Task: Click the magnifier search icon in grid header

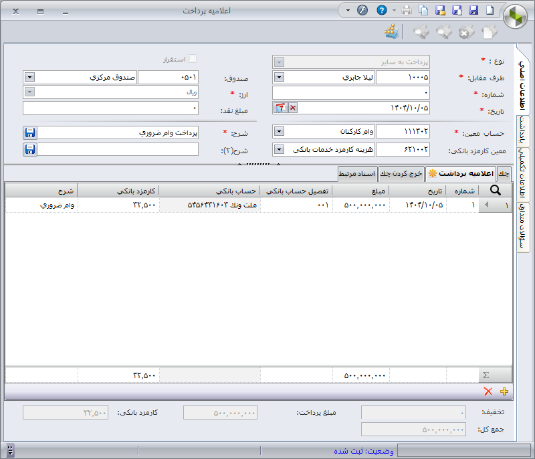Action: click(x=496, y=190)
